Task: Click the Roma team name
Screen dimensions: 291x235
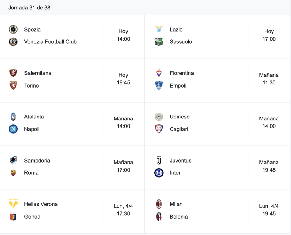Action: pyautogui.click(x=31, y=173)
